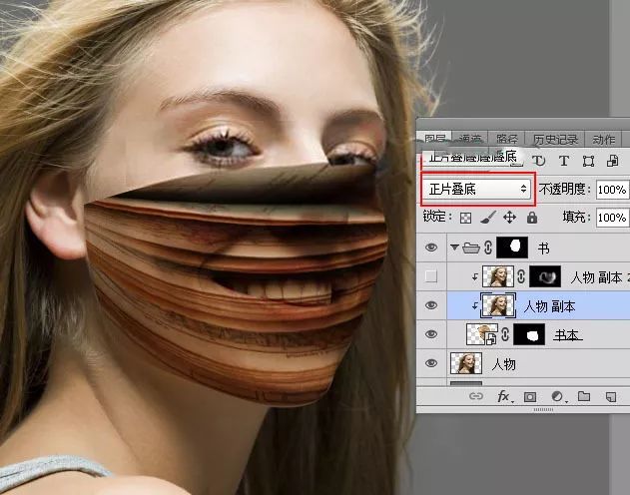Create new adjustment layer icon
The height and width of the screenshot is (495, 630).
(x=558, y=396)
